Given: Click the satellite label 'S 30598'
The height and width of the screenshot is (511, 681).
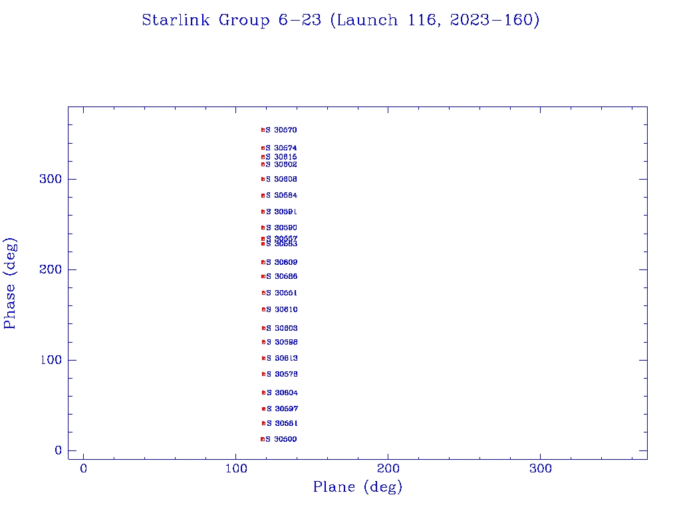Looking at the screenshot, I should tap(282, 342).
